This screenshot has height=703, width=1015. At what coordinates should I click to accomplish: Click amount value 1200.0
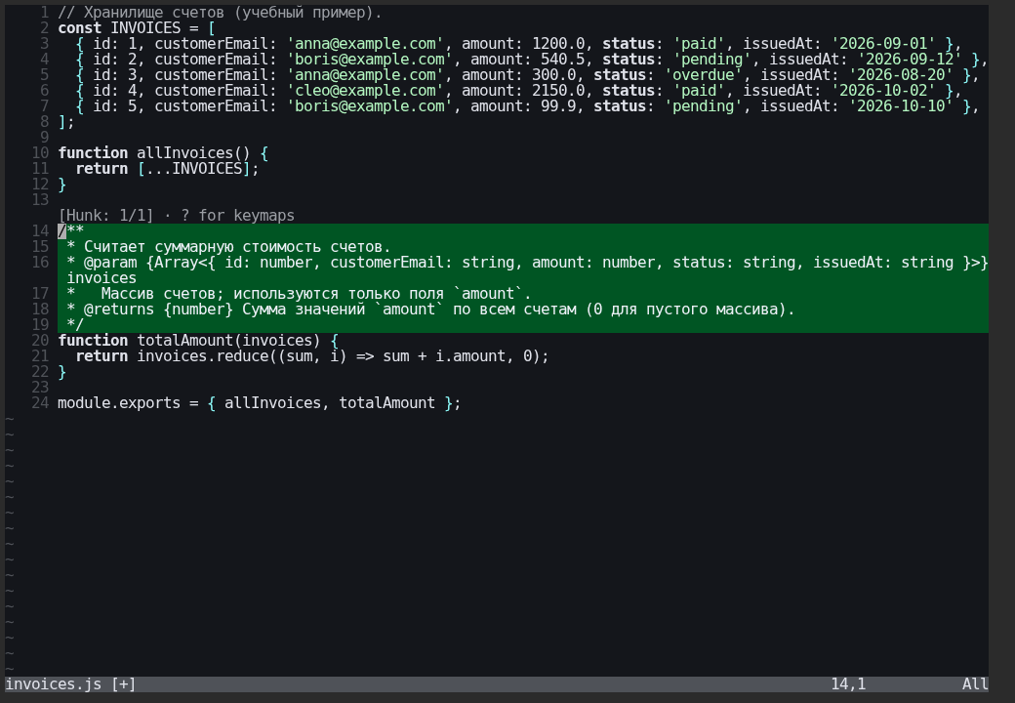pos(558,43)
